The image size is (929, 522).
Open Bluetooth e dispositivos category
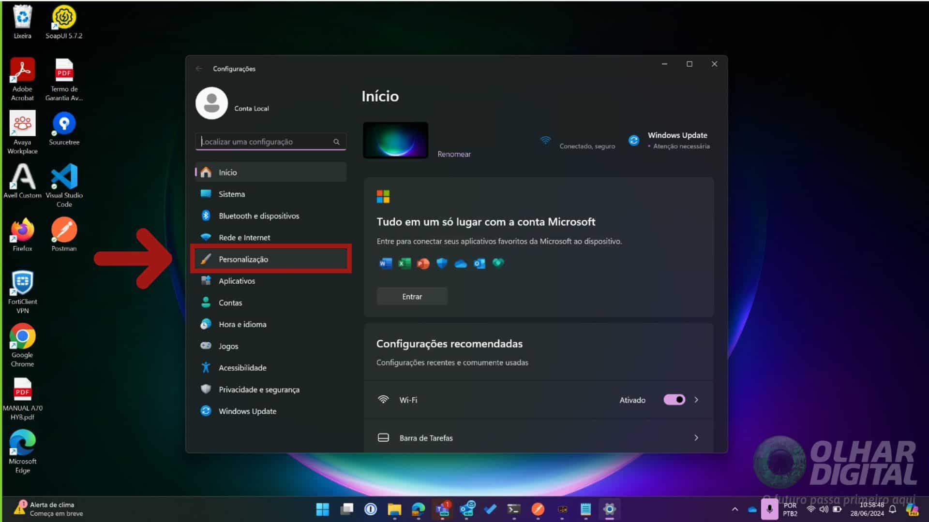(270, 216)
